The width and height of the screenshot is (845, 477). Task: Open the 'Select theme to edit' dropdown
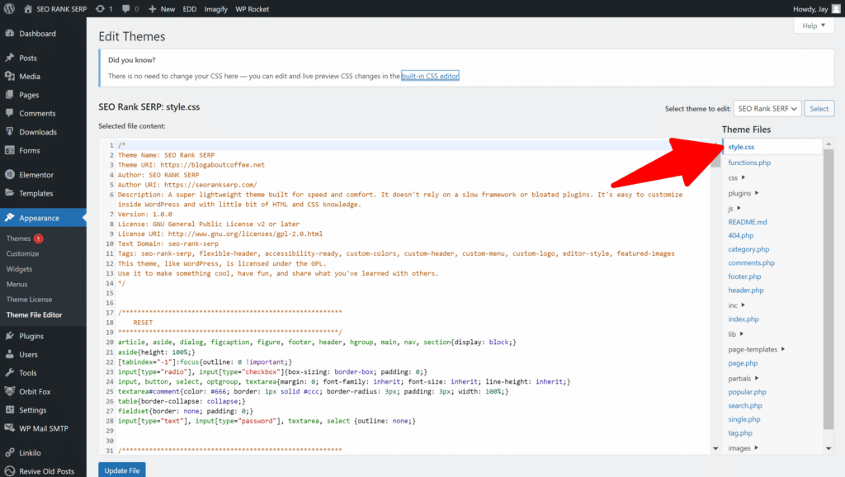(767, 108)
